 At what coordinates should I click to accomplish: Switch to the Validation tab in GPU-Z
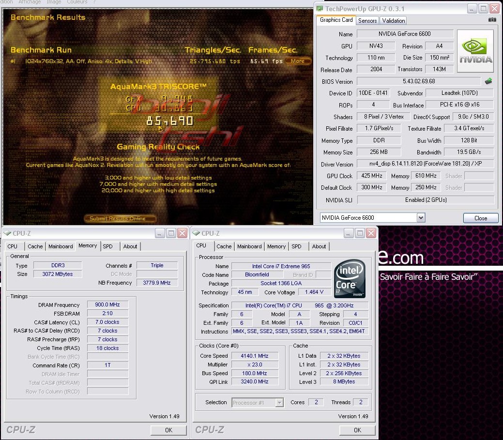pos(393,20)
